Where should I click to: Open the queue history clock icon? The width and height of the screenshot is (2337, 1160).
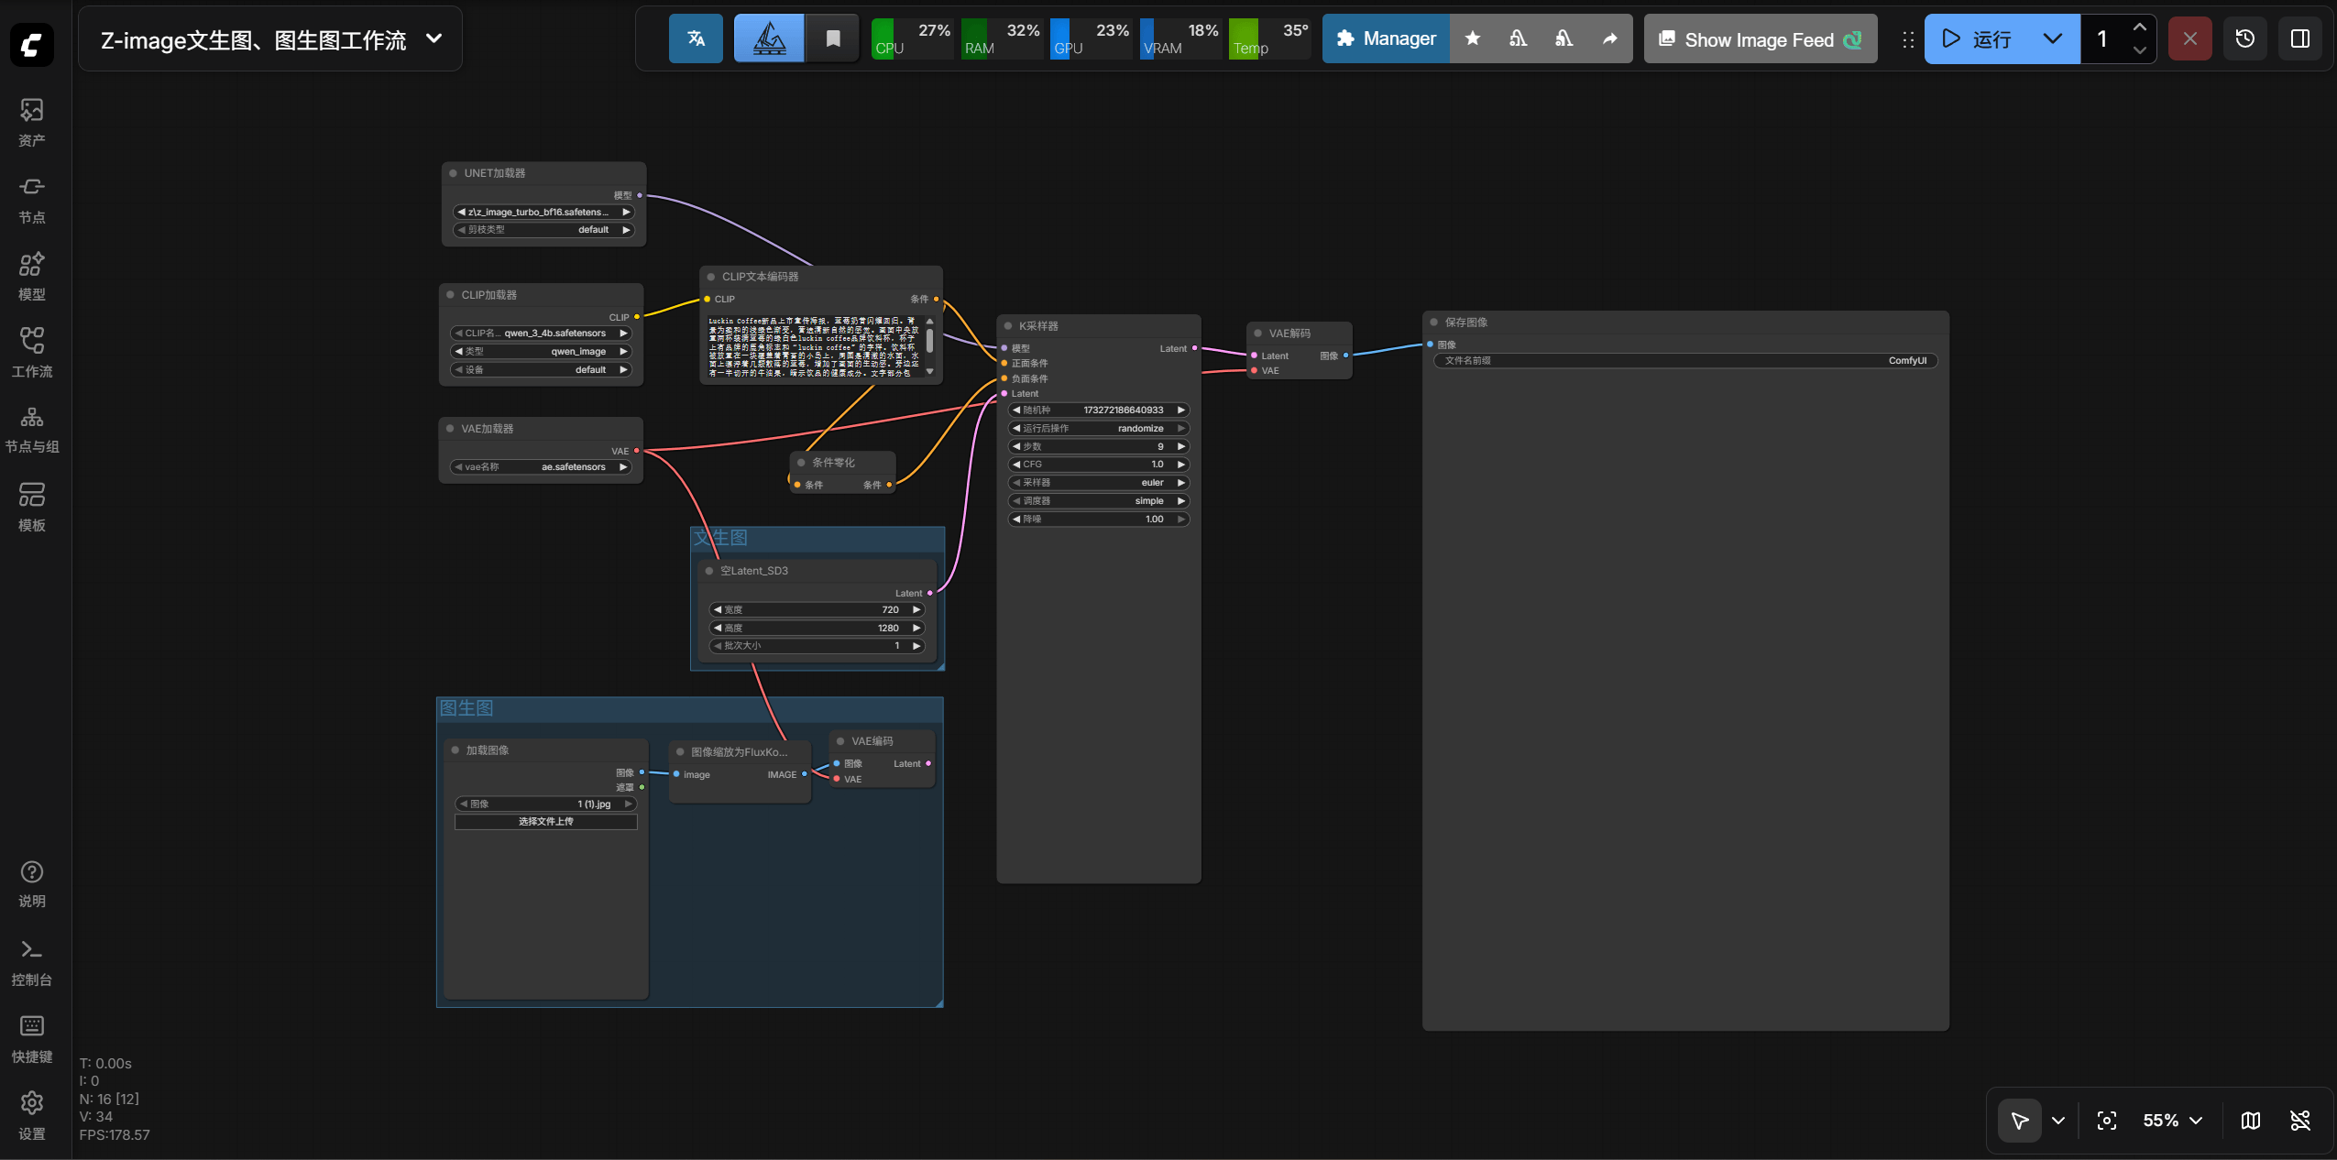[x=2244, y=38]
